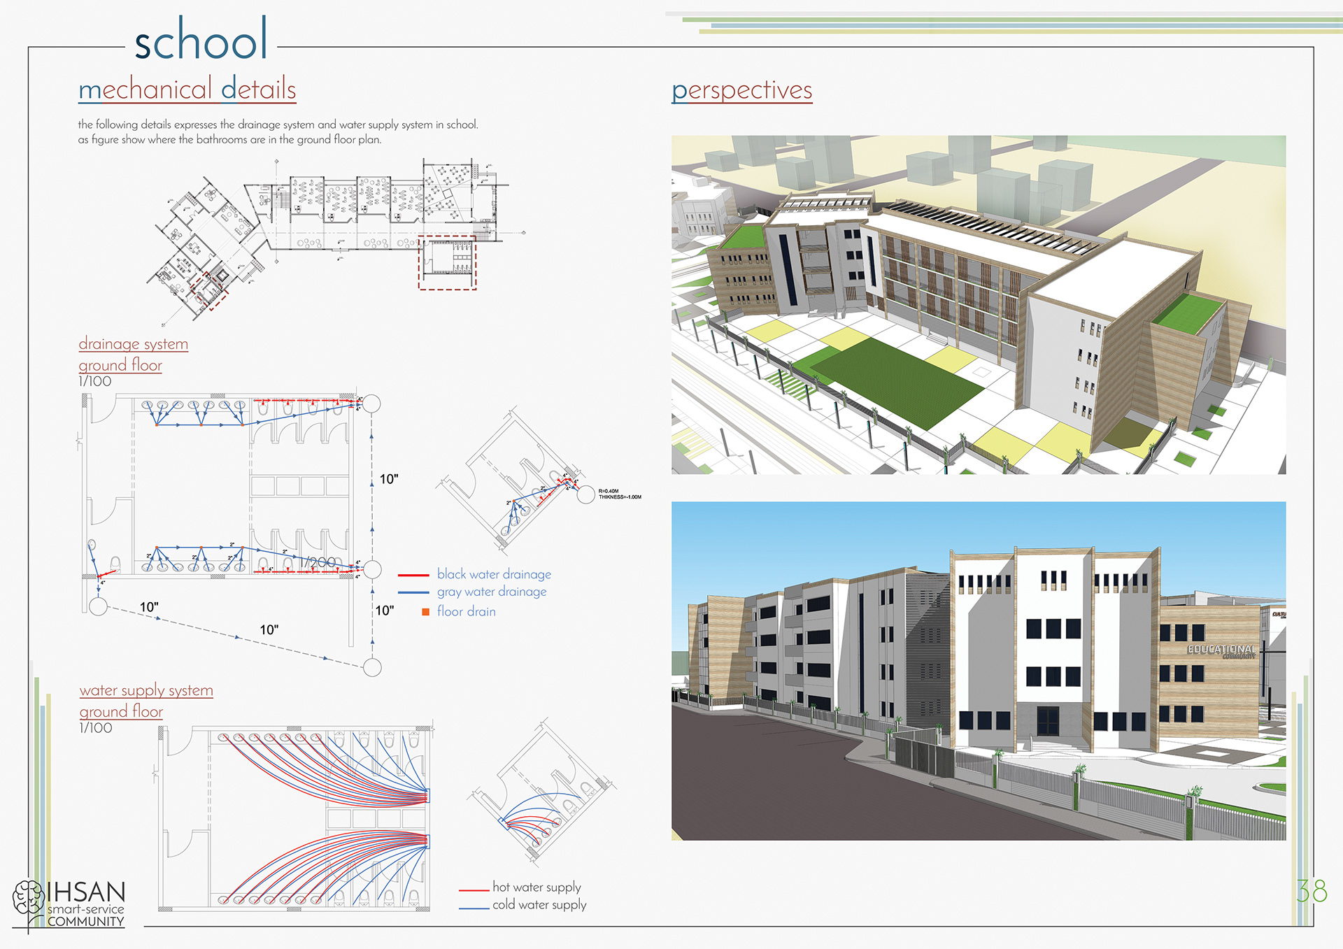The image size is (1343, 949).
Task: Click the page number 38
Action: (x=1311, y=891)
